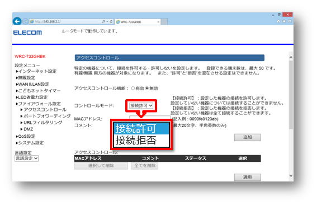
Task: Click the ステータス table column header
Action: click(195, 159)
